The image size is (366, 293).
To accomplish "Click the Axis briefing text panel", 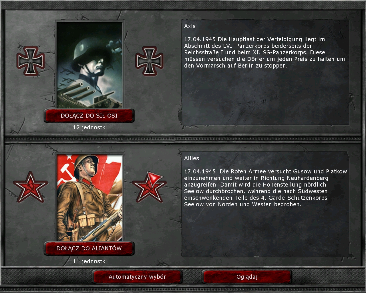I will [266, 72].
